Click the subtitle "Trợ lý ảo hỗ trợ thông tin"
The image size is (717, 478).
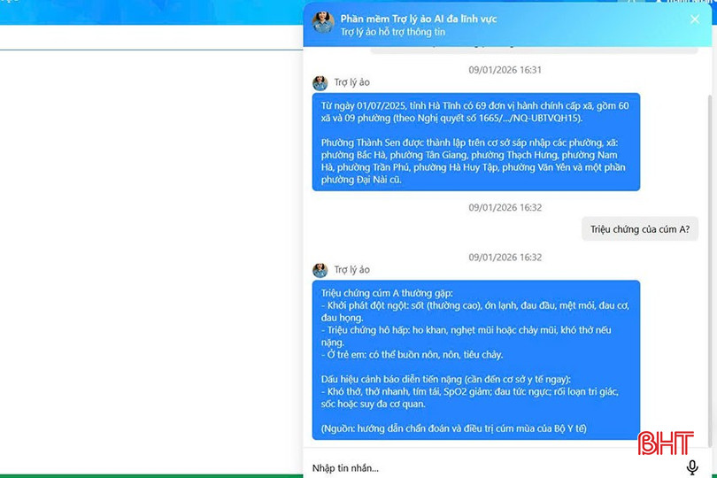[x=393, y=32]
